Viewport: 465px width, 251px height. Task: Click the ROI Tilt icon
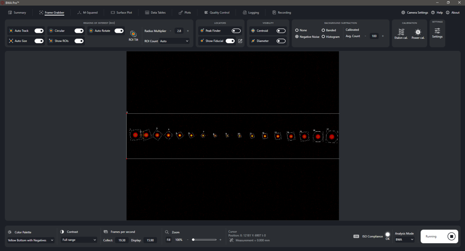click(133, 34)
